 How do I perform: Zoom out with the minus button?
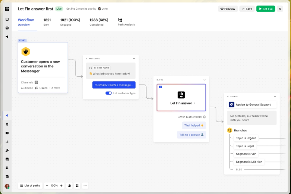click(x=47, y=185)
